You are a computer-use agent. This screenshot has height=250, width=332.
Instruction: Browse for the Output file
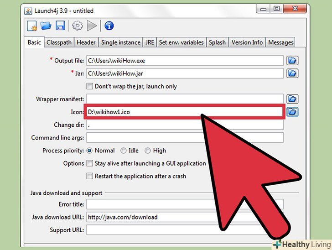pos(292,60)
